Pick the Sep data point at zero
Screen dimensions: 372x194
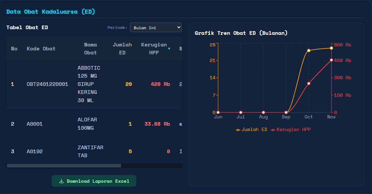[286, 112]
